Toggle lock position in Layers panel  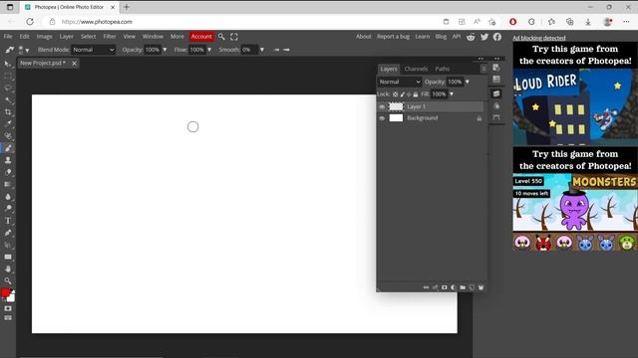coord(409,94)
